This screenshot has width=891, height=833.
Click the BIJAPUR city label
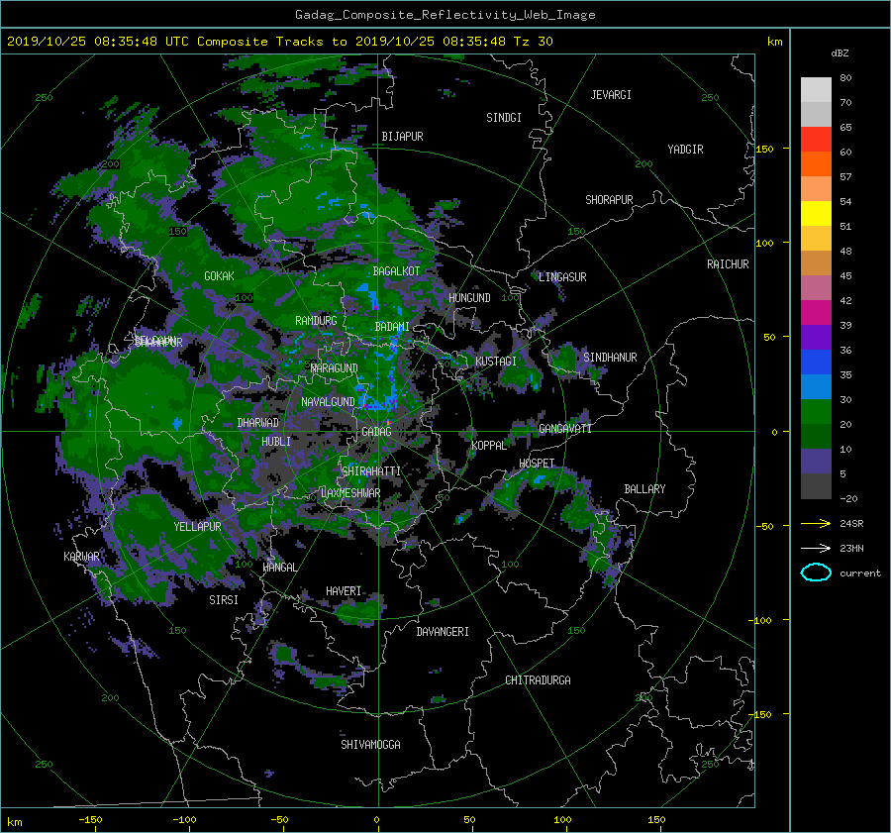402,137
